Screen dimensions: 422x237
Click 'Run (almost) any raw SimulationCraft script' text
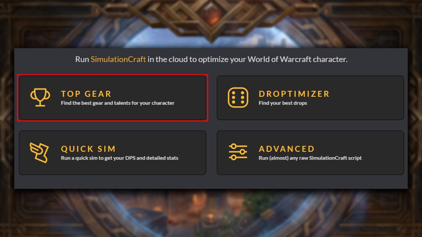coord(310,158)
